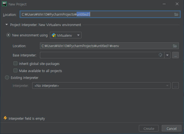Open folder browser for venv Location field
The image size is (184, 134).
pyautogui.click(x=175, y=46)
